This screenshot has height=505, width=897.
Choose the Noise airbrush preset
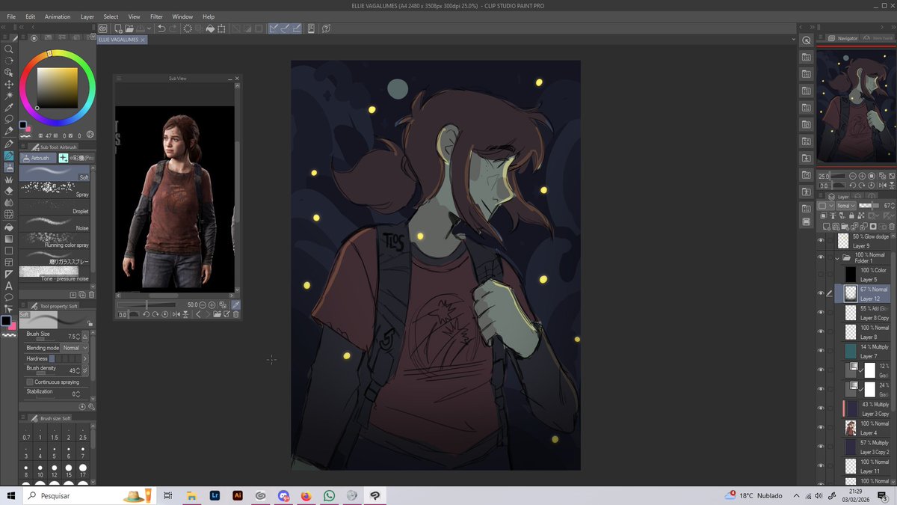(x=54, y=223)
